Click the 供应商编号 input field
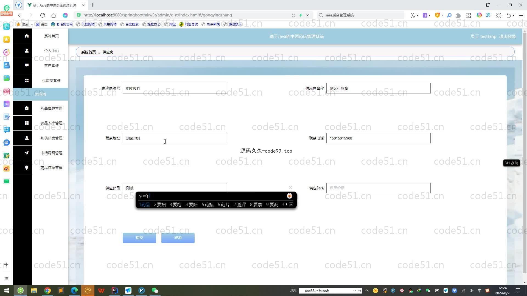 click(175, 88)
